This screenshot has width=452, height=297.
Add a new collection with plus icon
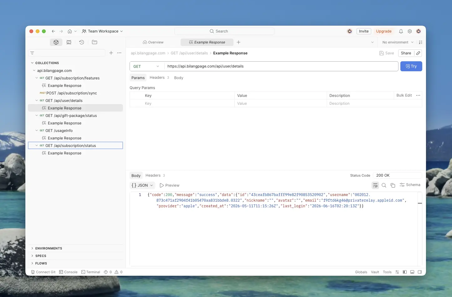111,53
